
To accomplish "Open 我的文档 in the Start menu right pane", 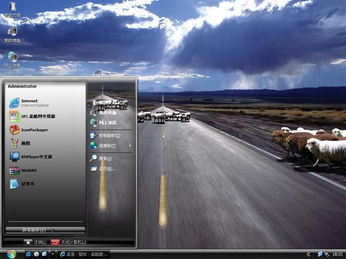I will coord(104,103).
